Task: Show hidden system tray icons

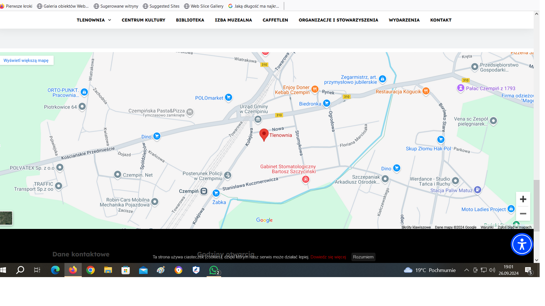Action: pyautogui.click(x=466, y=270)
